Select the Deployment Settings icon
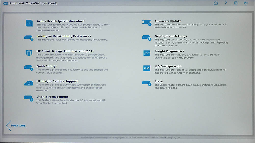The width and height of the screenshot is (255, 143). pyautogui.click(x=147, y=38)
